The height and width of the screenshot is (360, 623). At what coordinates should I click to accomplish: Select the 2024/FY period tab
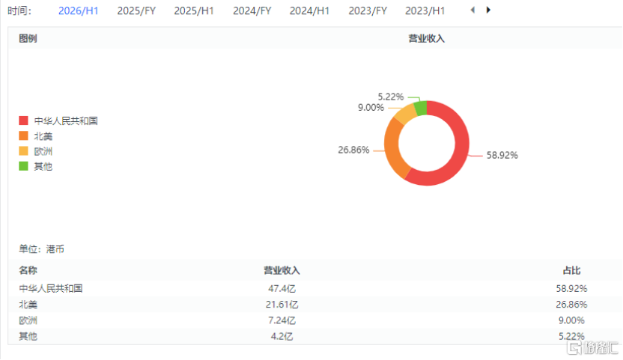[252, 11]
